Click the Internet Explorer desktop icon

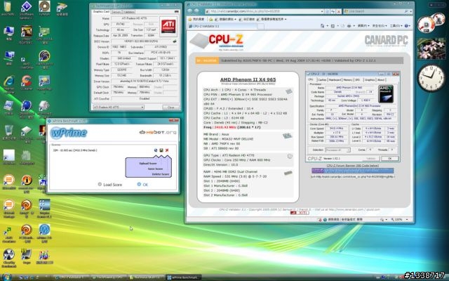point(9,82)
